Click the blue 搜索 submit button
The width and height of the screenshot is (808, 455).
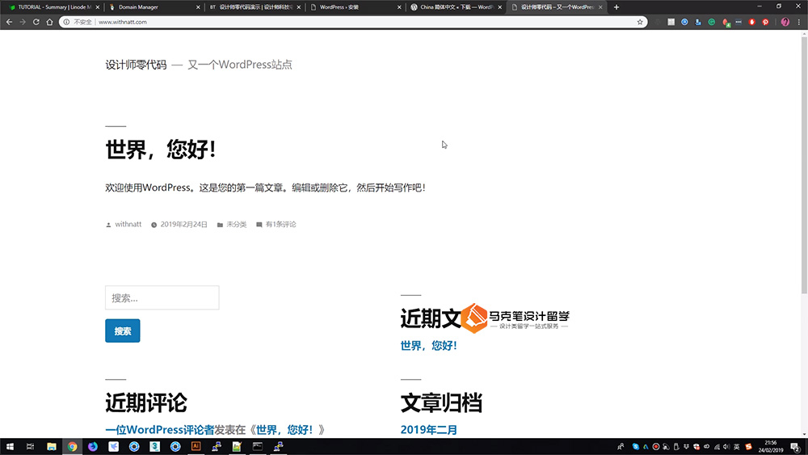[123, 331]
